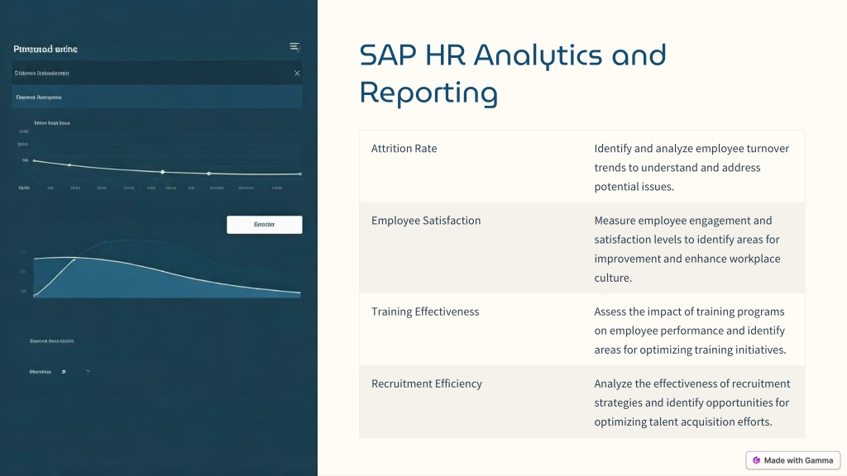Click the white button in dashboard image
This screenshot has height=476, width=847.
tap(265, 225)
